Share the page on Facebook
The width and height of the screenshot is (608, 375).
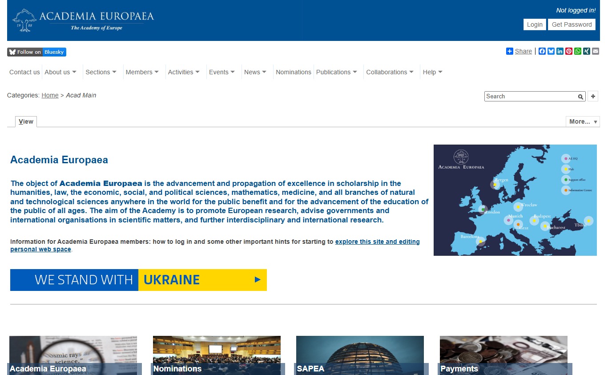542,51
